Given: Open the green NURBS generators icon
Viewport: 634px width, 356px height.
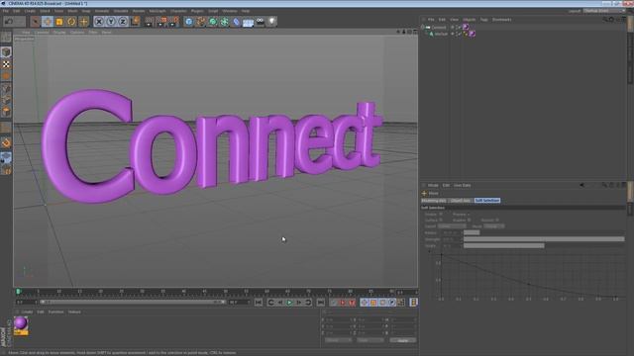Looking at the screenshot, I should pos(212,22).
